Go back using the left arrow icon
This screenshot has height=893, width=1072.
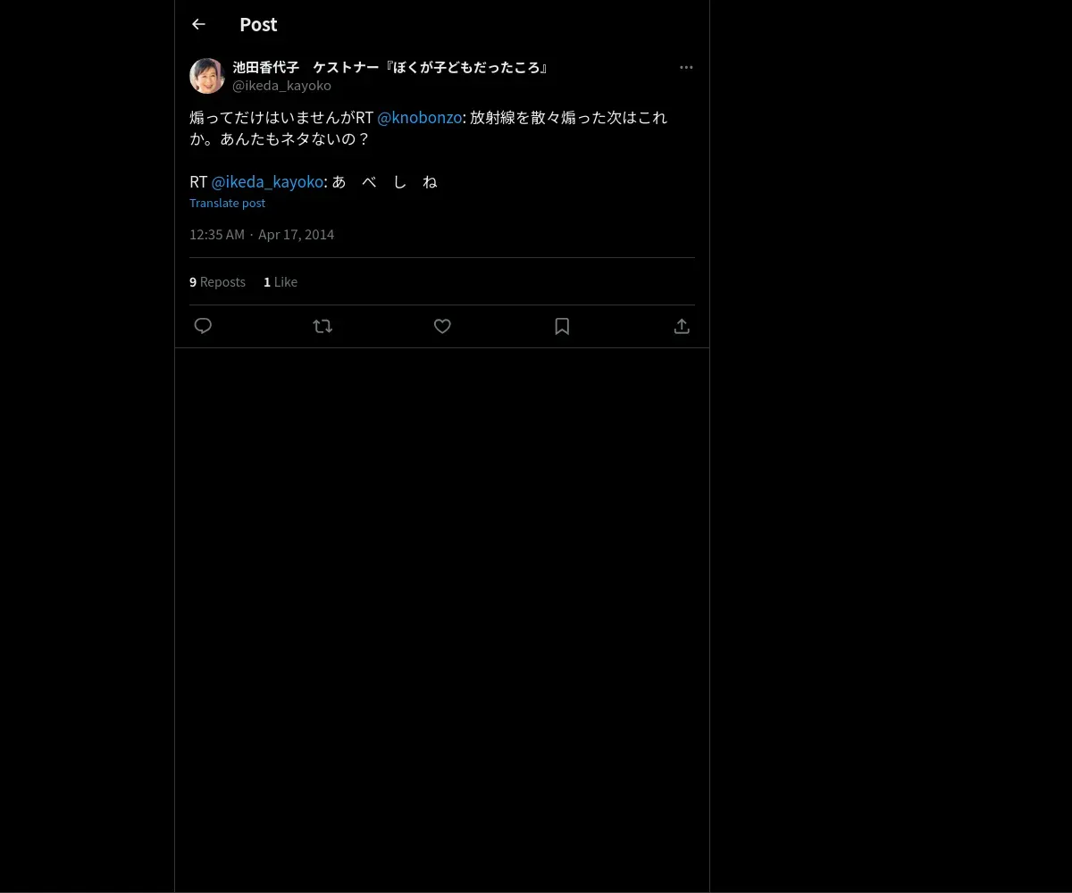tap(198, 25)
